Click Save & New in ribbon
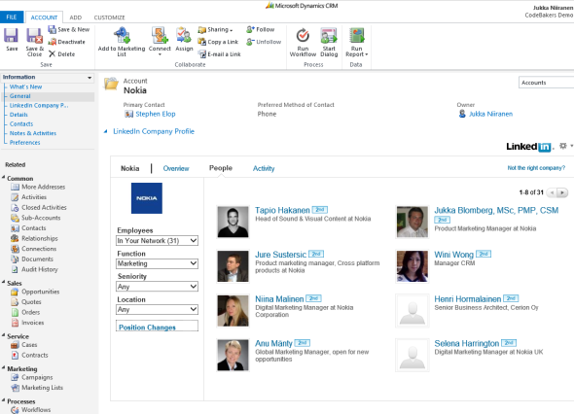Screen dimensions: 574x414 pyautogui.click(x=69, y=29)
